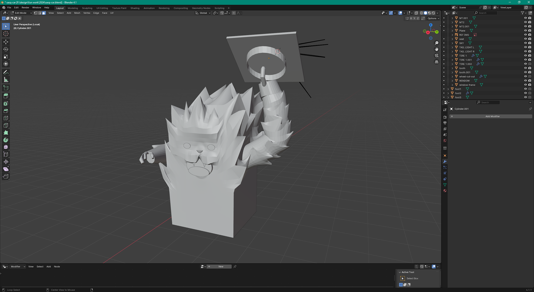Open the File menu
534x292 pixels.
point(9,8)
